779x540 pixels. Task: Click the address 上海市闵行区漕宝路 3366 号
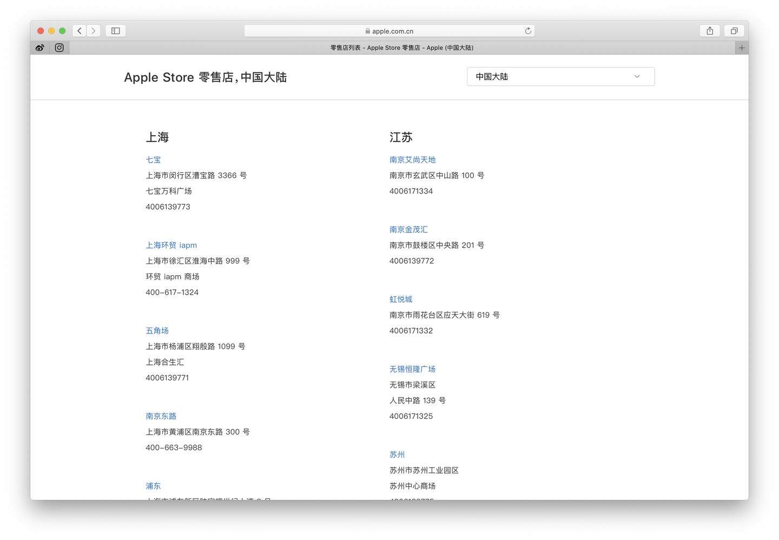tap(196, 175)
